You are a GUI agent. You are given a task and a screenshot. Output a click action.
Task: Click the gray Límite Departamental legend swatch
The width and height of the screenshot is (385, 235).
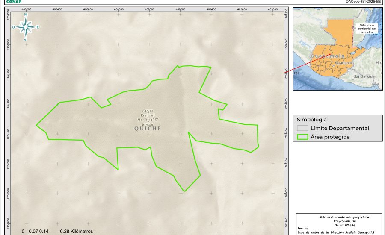(303, 128)
